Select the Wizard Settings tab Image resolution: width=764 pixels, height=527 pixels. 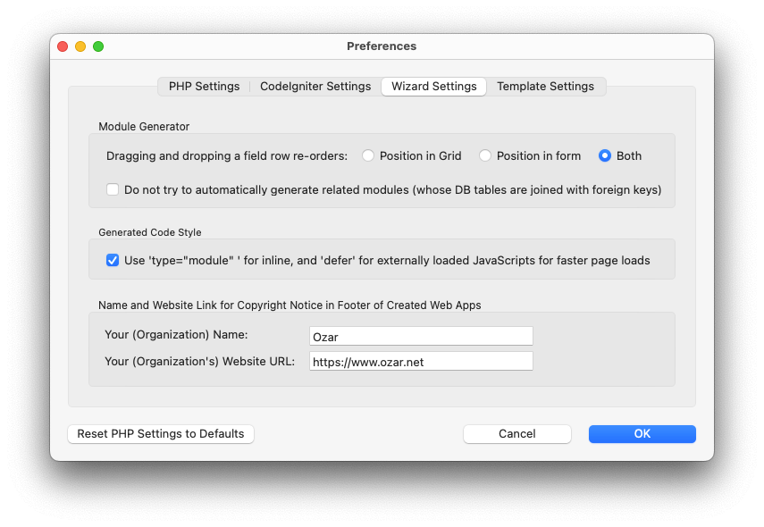pyautogui.click(x=433, y=87)
